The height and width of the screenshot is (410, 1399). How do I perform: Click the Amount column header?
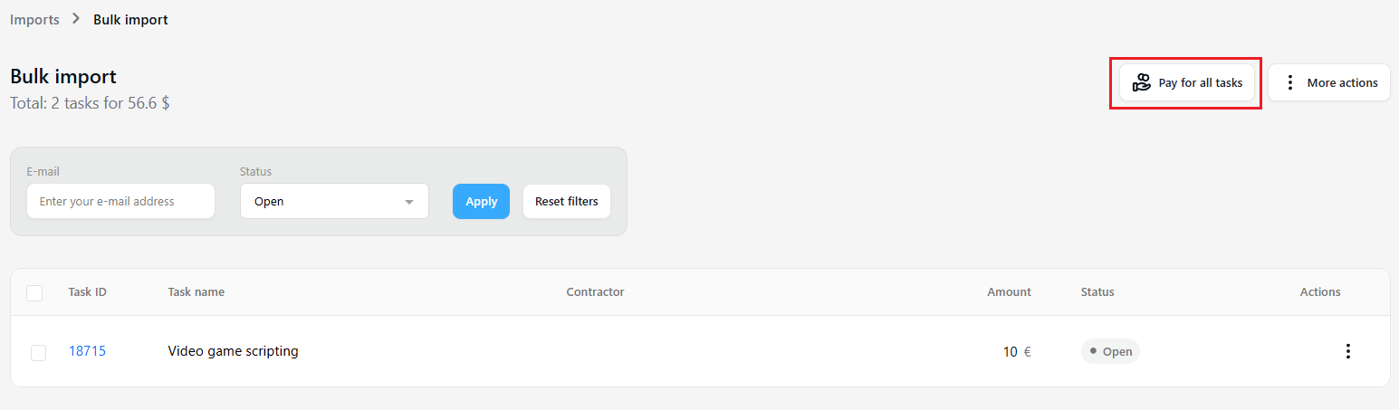(x=1009, y=291)
